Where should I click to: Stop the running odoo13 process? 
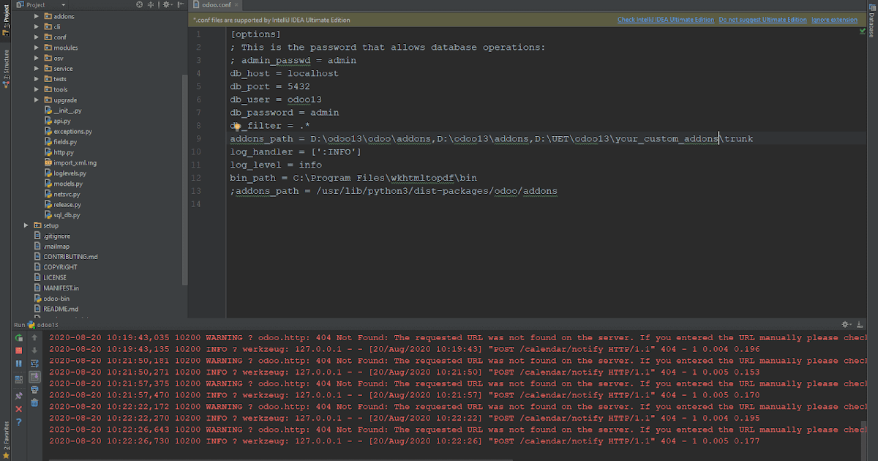[19, 350]
